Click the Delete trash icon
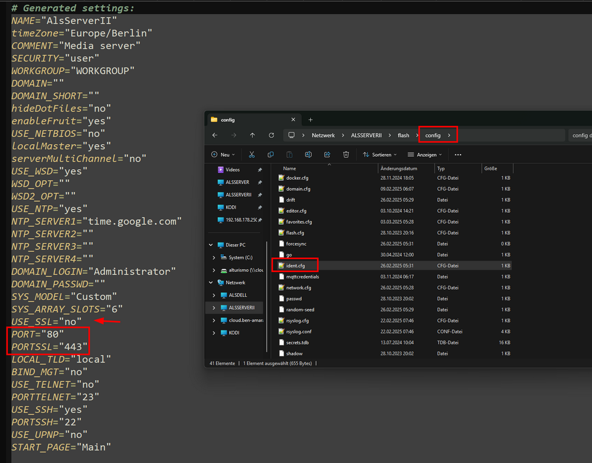This screenshot has height=463, width=592. pyautogui.click(x=346, y=154)
